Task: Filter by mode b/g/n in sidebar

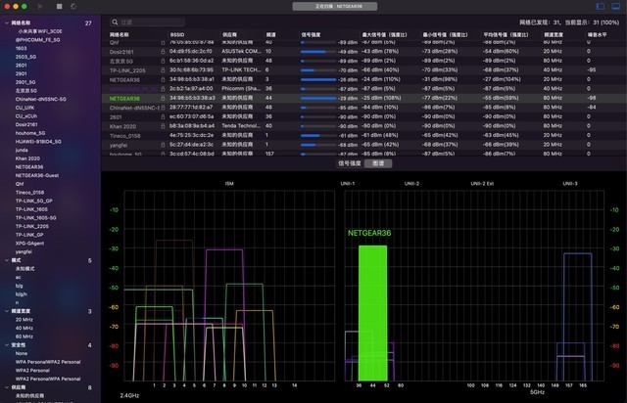Action: (x=22, y=294)
